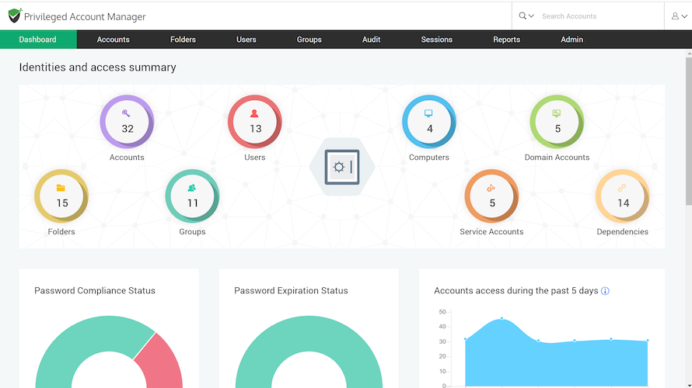This screenshot has height=388, width=692.
Task: Click the Dependencies label
Action: (x=622, y=232)
